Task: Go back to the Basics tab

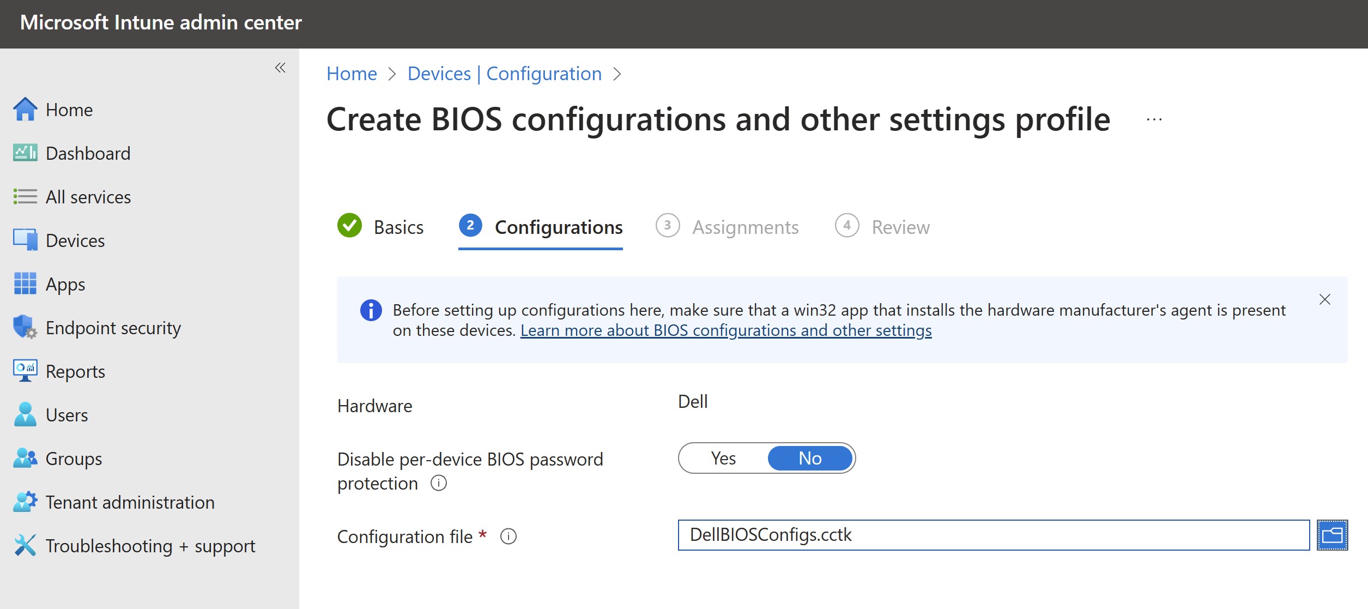Action: (x=398, y=227)
